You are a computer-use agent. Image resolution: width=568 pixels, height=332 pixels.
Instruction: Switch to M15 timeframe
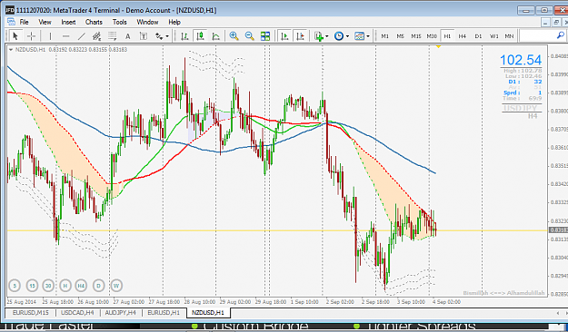click(416, 36)
